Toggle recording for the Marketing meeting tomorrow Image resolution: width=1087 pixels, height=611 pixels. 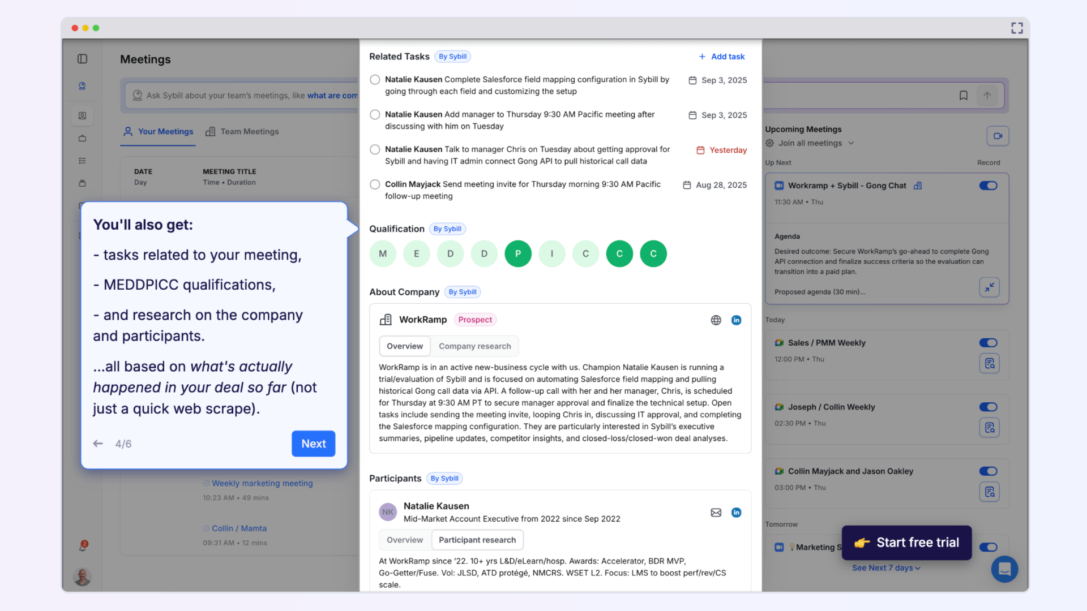pos(988,547)
